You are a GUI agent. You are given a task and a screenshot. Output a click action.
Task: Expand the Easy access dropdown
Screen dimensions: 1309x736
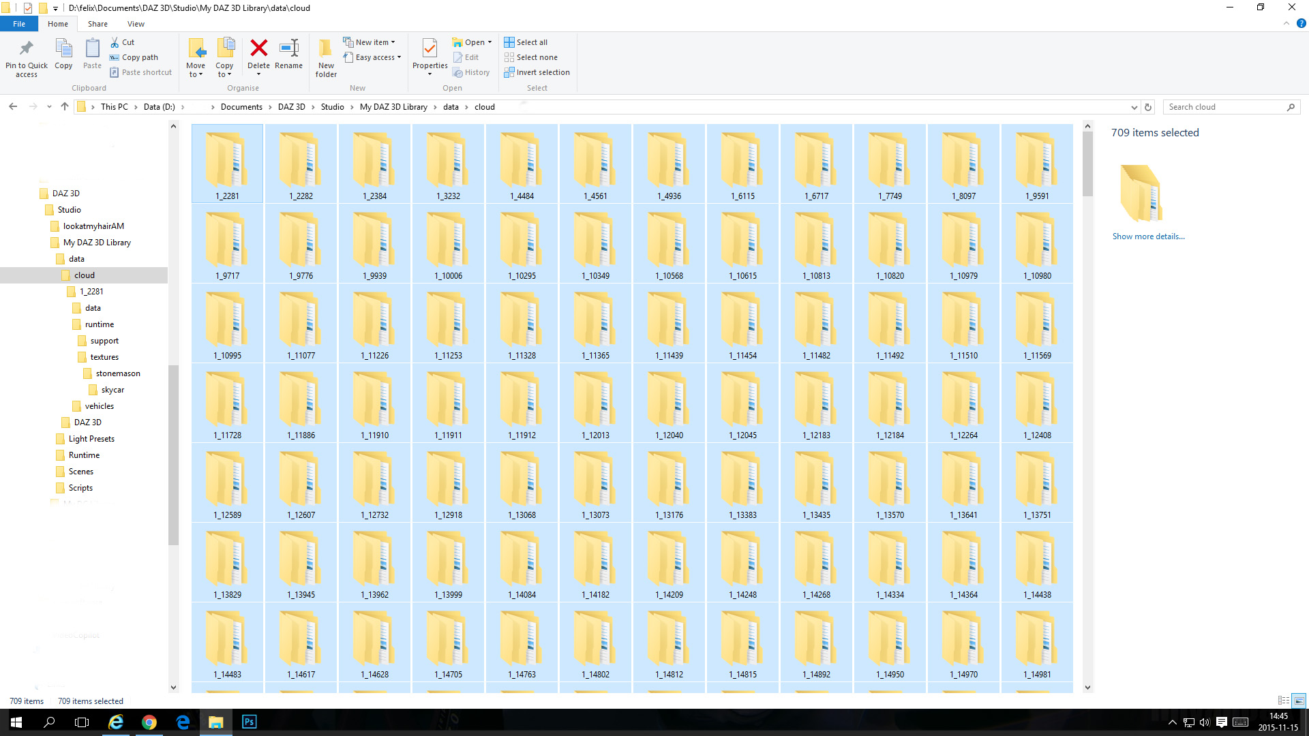(378, 57)
